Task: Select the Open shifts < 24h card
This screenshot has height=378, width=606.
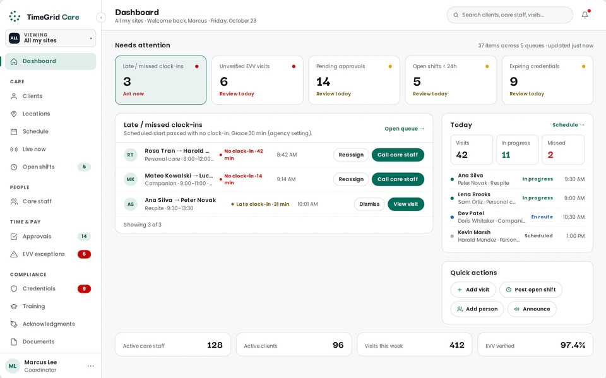Action: (451, 80)
